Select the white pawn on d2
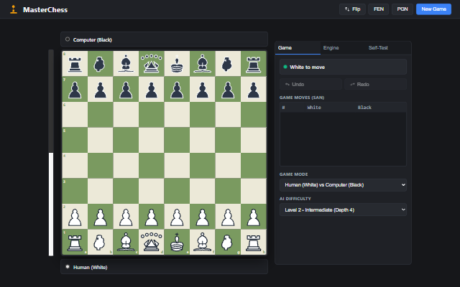This screenshot has height=287, width=460. 152,217
